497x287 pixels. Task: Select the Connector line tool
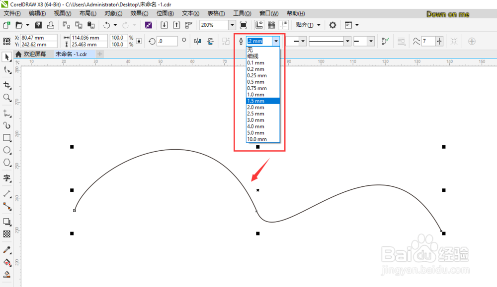(6, 206)
